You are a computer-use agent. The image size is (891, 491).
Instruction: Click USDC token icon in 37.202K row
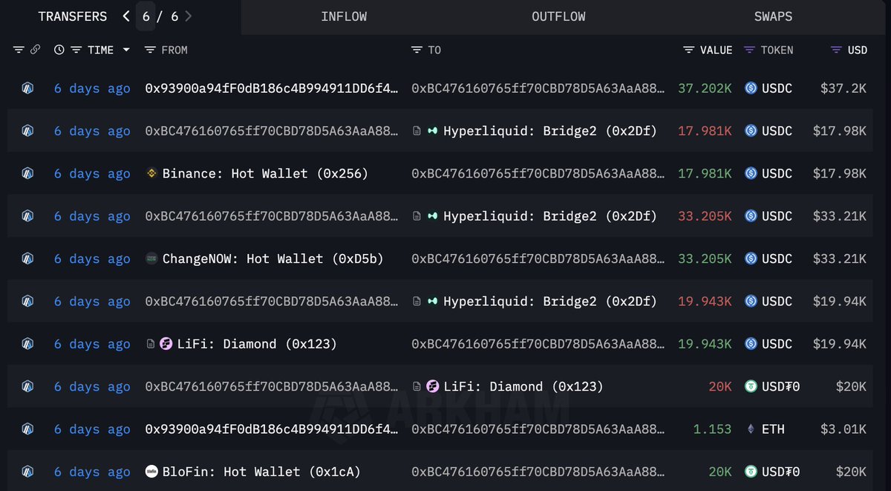(751, 88)
